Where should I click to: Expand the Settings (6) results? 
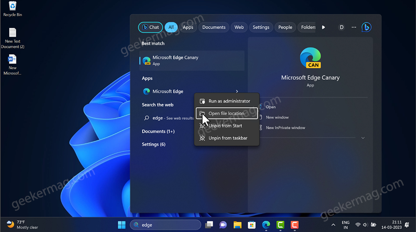point(154,144)
